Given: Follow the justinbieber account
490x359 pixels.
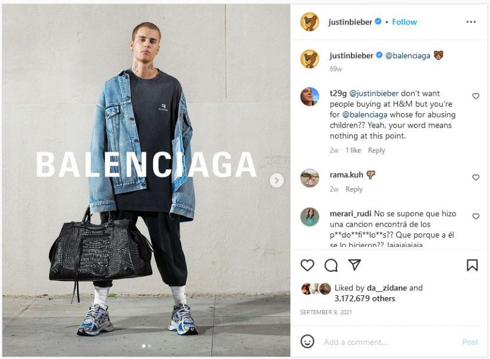Looking at the screenshot, I should pos(404,22).
